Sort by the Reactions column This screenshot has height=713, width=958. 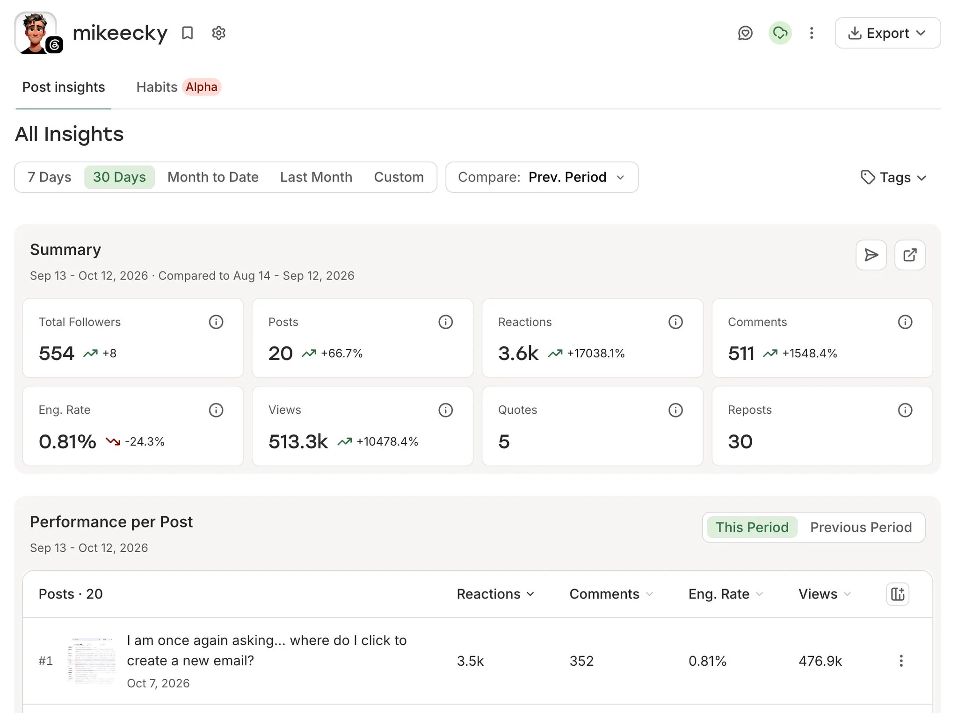click(x=495, y=594)
